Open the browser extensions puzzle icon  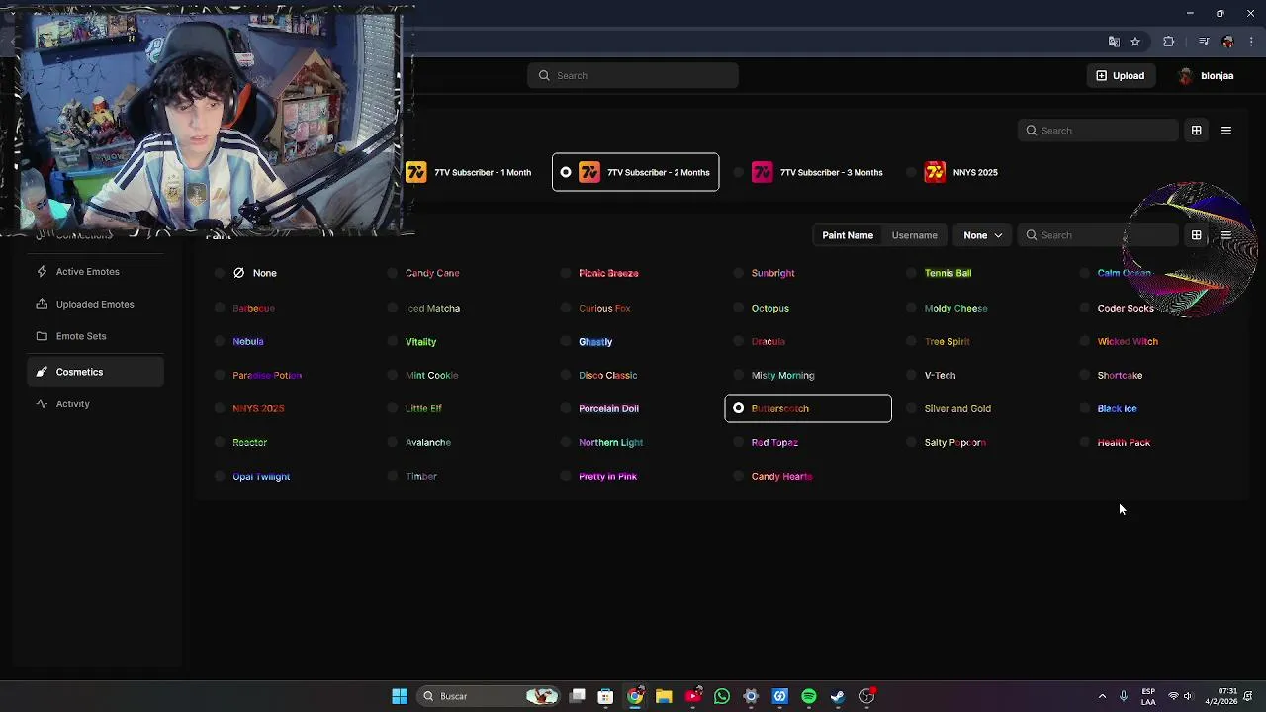pos(1169,42)
